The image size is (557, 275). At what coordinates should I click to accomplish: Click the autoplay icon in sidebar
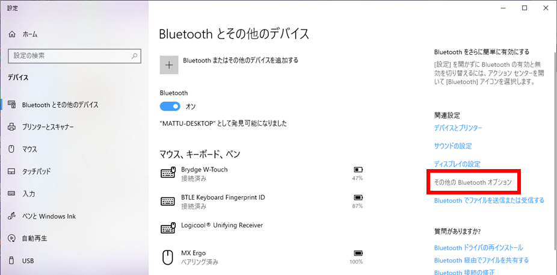(x=11, y=238)
